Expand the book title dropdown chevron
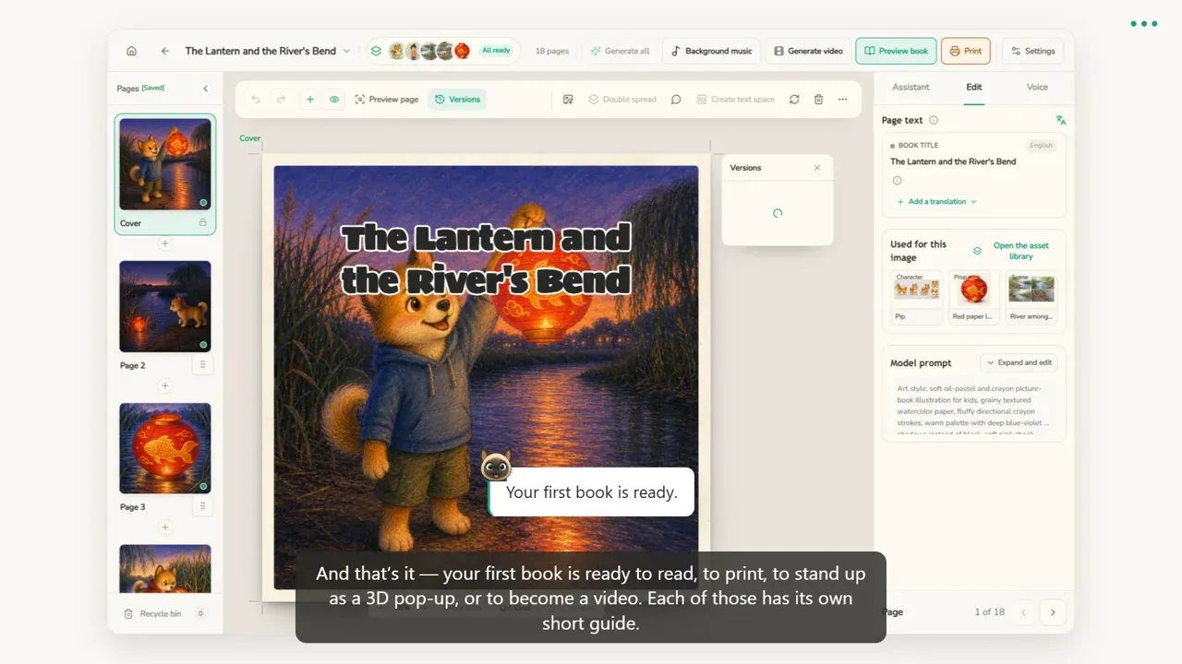 click(346, 51)
